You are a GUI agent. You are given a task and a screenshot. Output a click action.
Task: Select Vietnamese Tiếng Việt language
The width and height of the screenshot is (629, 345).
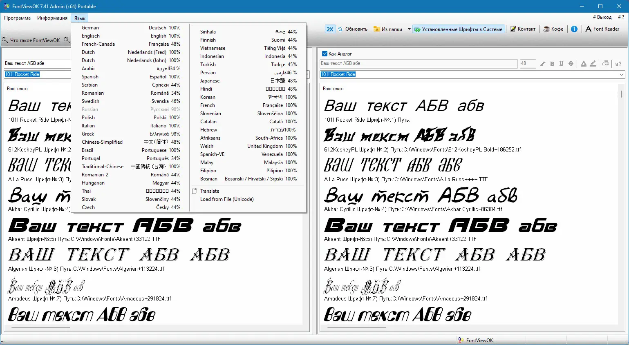(248, 48)
